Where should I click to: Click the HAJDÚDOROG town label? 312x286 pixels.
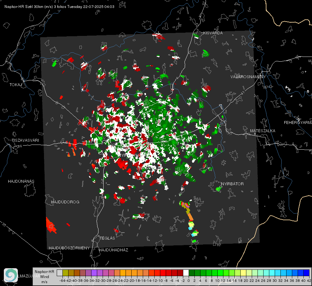click(65, 202)
